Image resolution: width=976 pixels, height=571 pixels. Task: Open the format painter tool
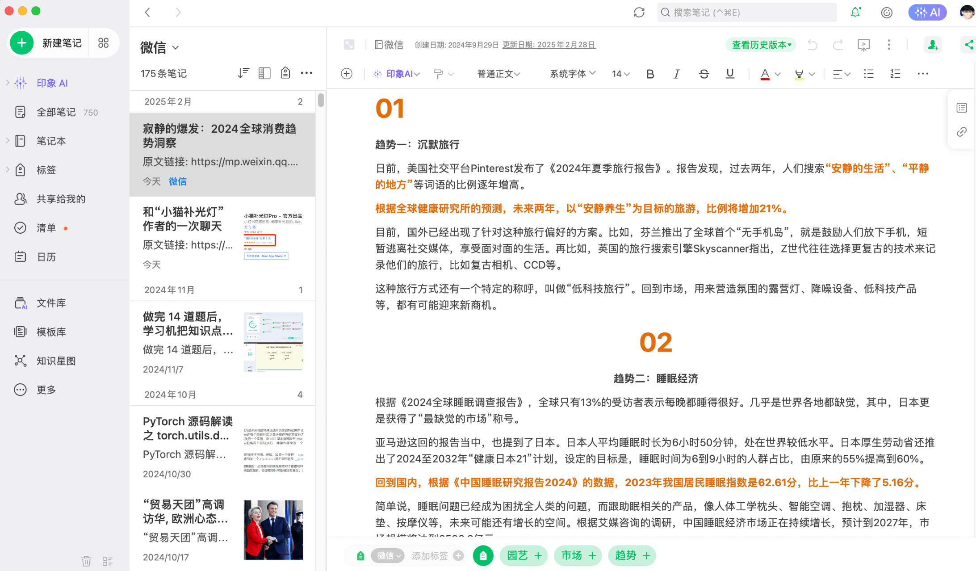pyautogui.click(x=438, y=74)
